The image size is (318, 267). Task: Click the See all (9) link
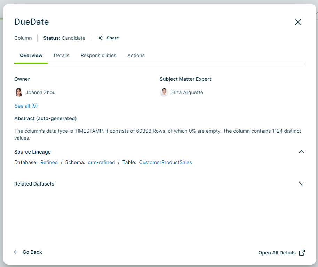point(26,106)
